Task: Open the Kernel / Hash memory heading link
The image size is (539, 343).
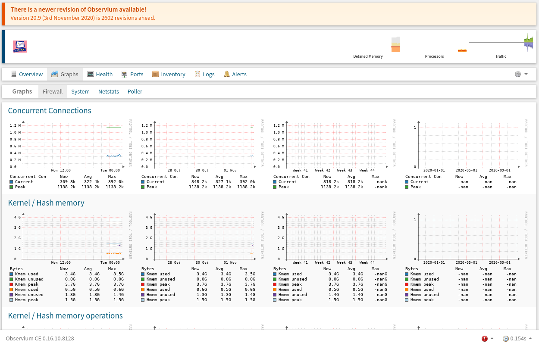Action: point(46,203)
